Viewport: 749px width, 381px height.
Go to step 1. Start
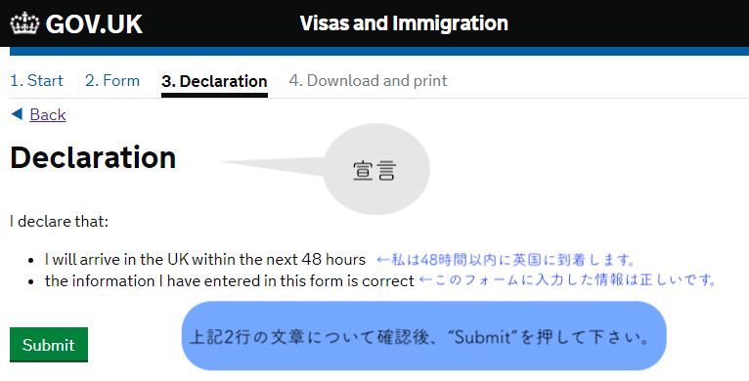coord(37,80)
